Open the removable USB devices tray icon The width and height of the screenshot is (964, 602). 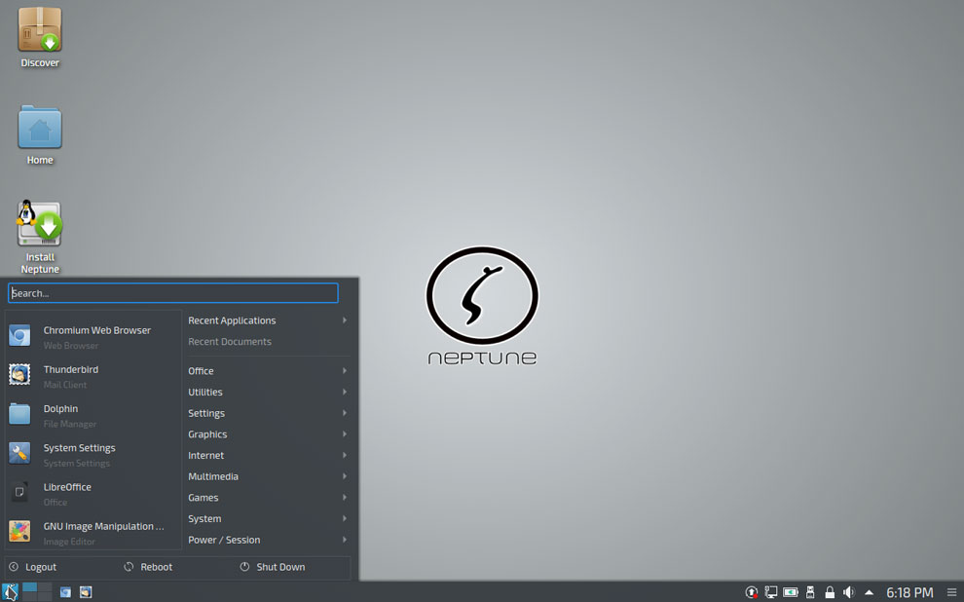point(810,592)
